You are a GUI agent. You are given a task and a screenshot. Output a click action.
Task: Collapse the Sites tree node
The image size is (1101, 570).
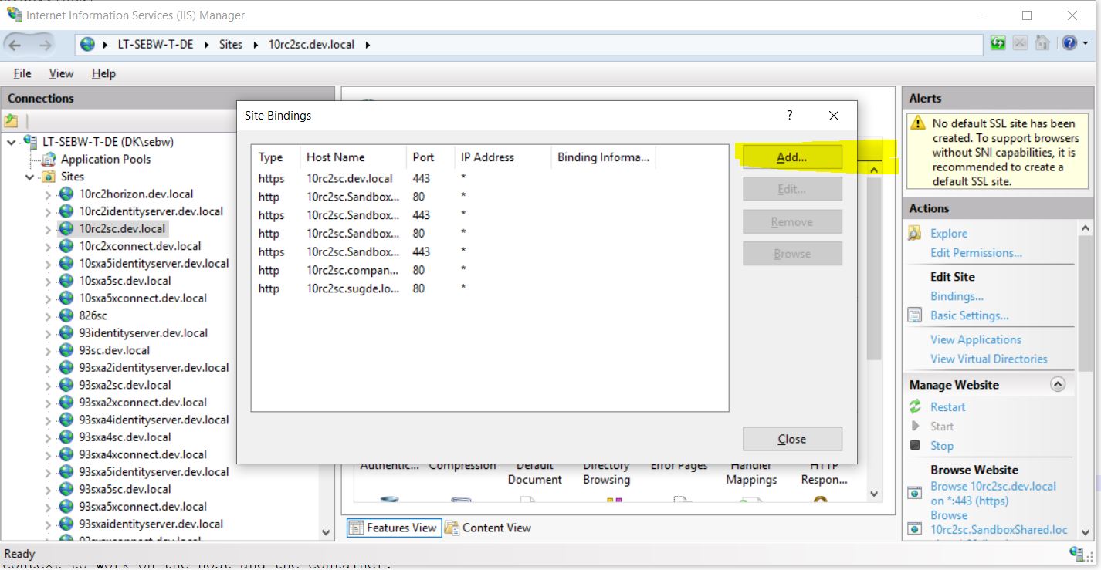click(30, 177)
